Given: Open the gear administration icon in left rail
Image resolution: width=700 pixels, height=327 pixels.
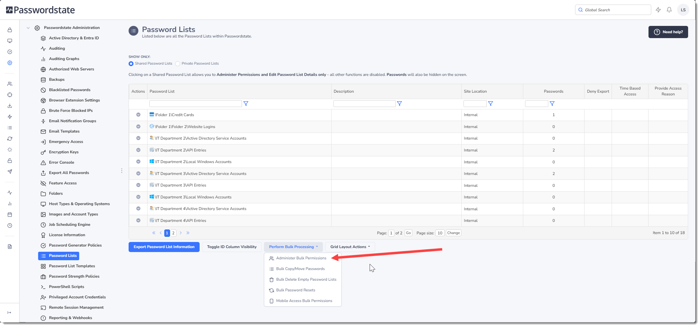Looking at the screenshot, I should pyautogui.click(x=10, y=63).
